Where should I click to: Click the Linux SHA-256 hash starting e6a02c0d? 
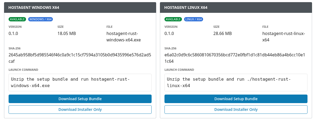point(235,58)
